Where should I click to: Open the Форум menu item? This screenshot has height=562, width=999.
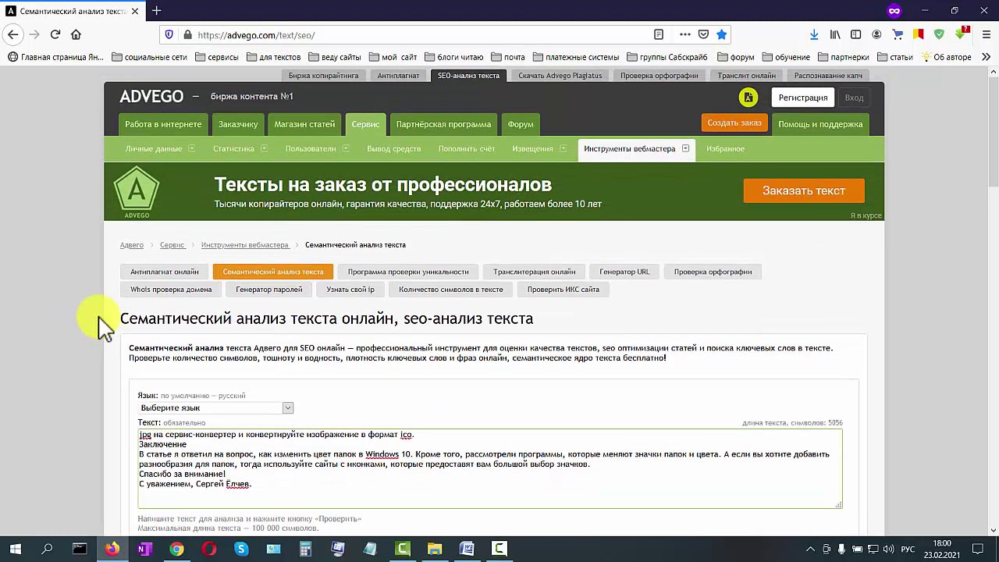(521, 124)
